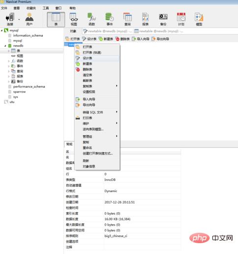
Task: Open the 用户 (User) toolbar icon
Action: (x=29, y=19)
